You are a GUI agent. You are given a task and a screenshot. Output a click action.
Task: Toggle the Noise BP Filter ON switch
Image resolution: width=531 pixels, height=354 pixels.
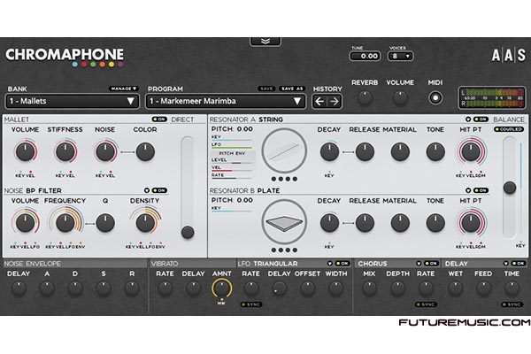point(159,190)
